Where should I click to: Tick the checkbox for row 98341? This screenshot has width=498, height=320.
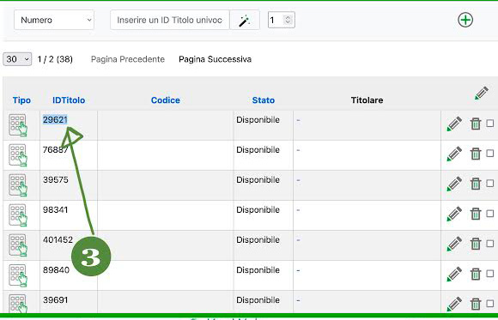tap(490, 214)
